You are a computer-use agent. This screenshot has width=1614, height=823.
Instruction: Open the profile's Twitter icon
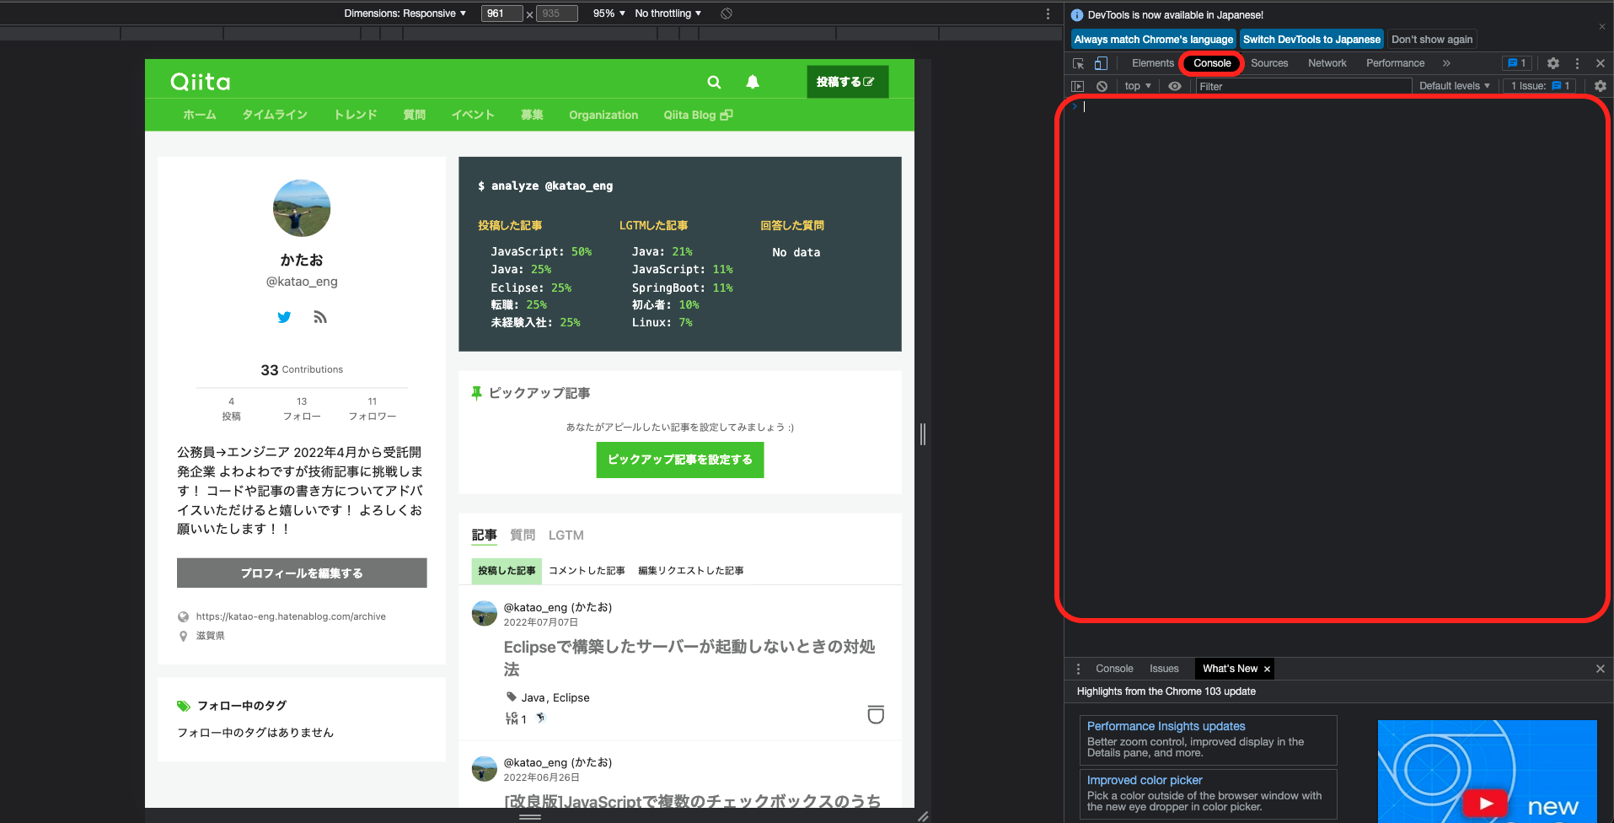point(284,317)
